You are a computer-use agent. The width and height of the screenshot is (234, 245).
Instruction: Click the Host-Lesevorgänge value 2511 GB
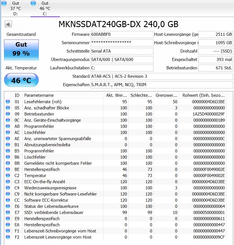pos(216,34)
